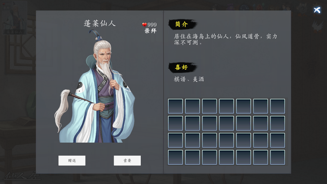The width and height of the screenshot is (327, 184).
Task: Click the 蓬莱仙人 character portrait
Action: [x=95, y=86]
